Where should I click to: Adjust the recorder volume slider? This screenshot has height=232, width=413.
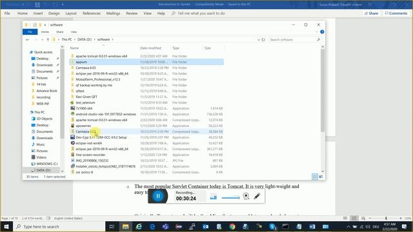(230, 198)
